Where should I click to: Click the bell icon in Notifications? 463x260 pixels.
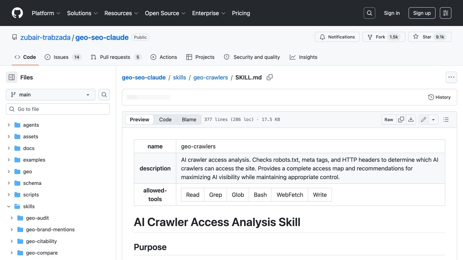tap(322, 37)
